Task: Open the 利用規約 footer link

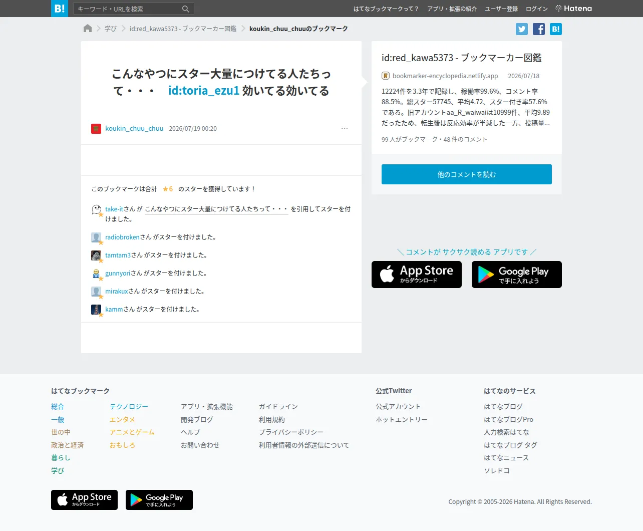Action: click(272, 420)
